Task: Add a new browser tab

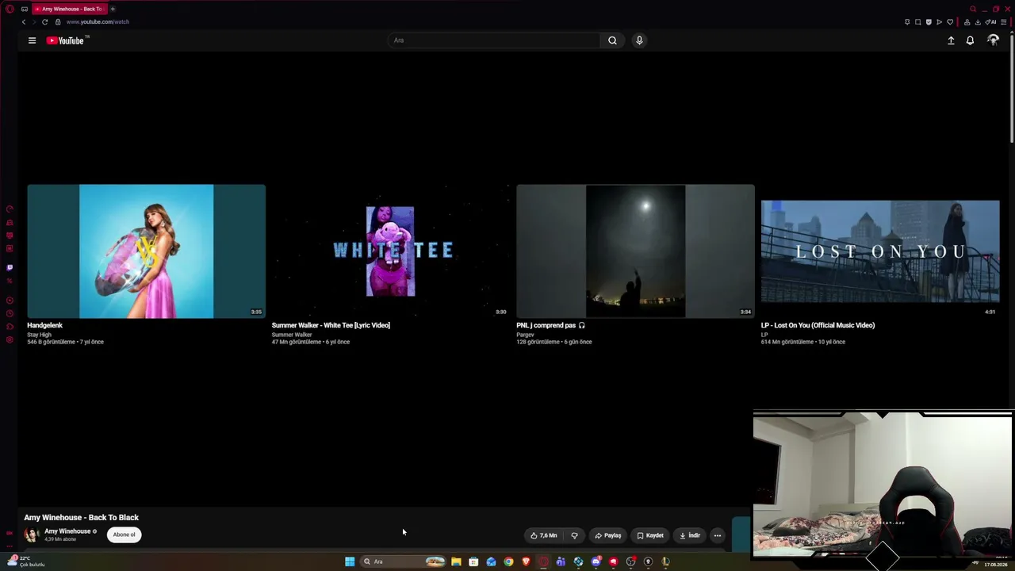Action: [113, 9]
